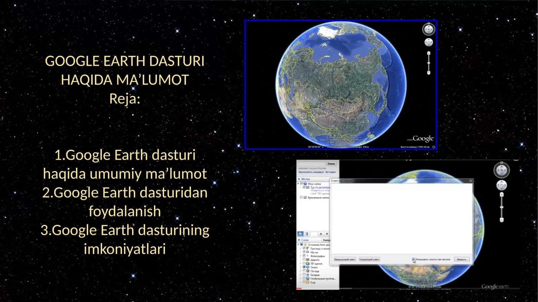
Task: Toggle the Временные метки checkbox
Action: [x=301, y=198]
